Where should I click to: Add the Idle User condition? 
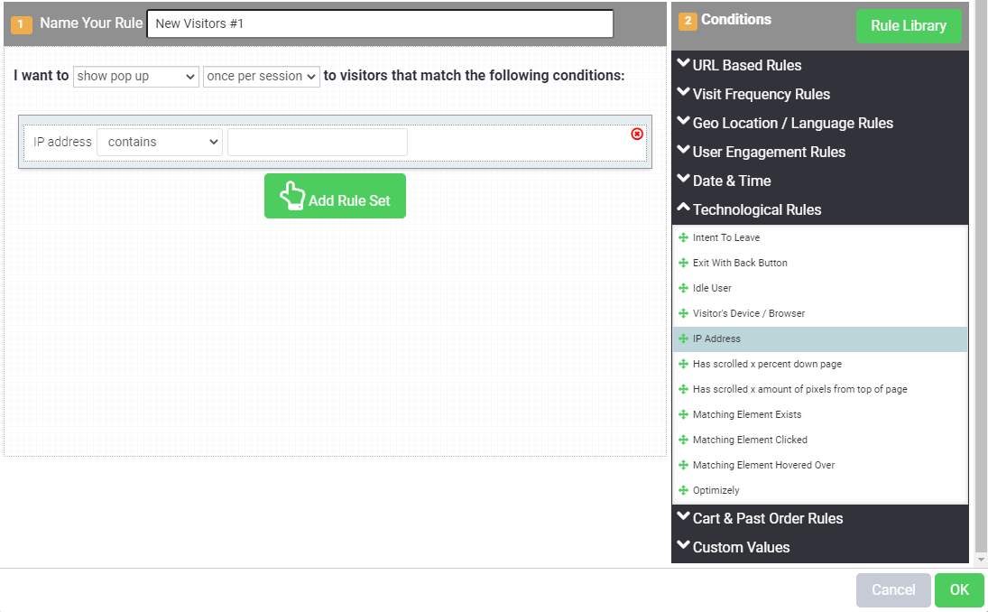[x=713, y=288]
